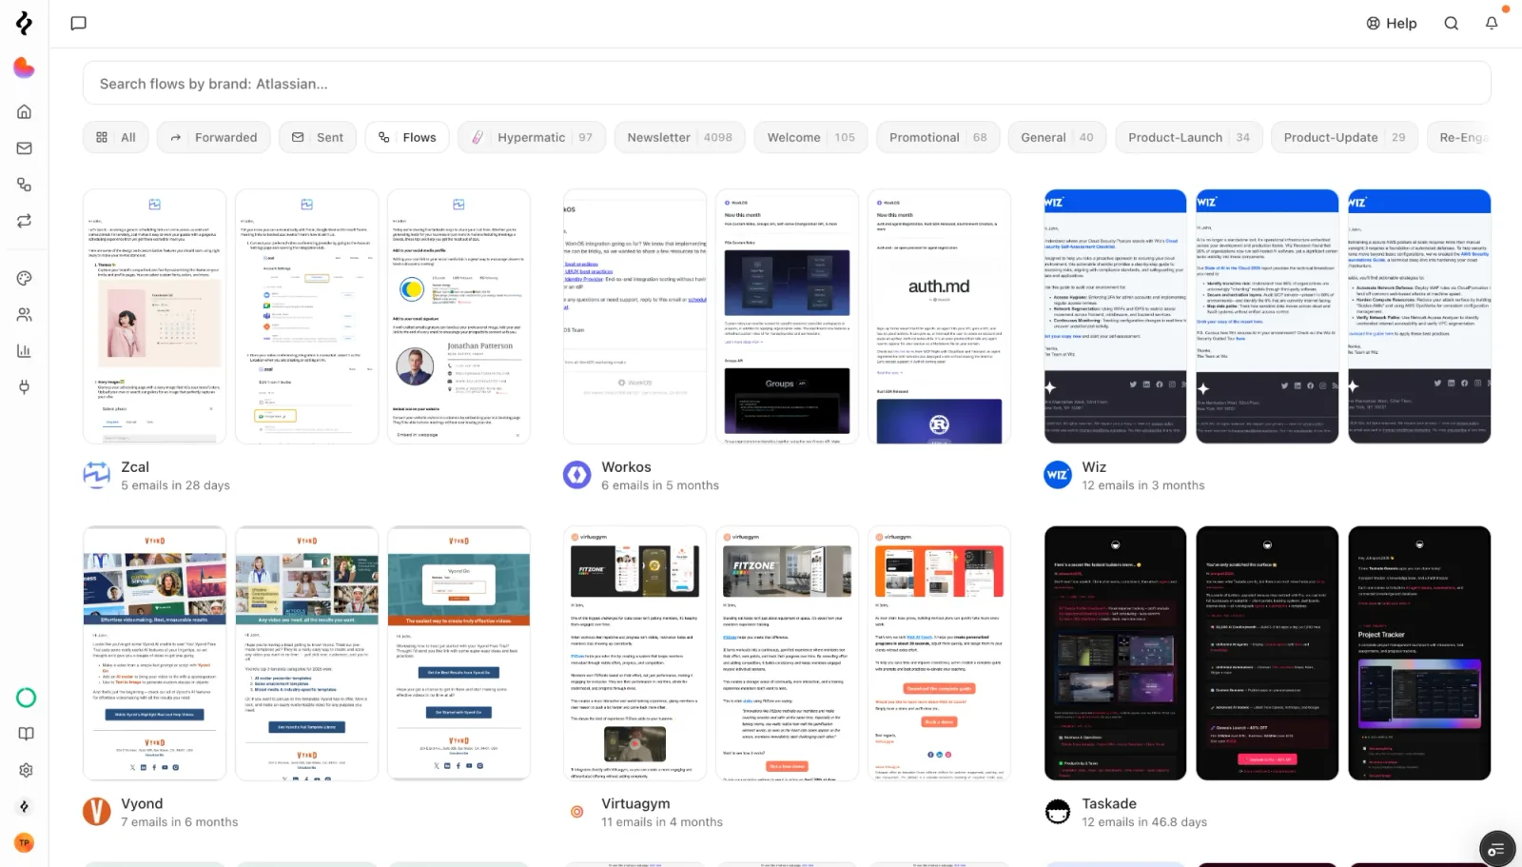Open the flows icon in sidebar
1522x867 pixels.
[x=25, y=185]
